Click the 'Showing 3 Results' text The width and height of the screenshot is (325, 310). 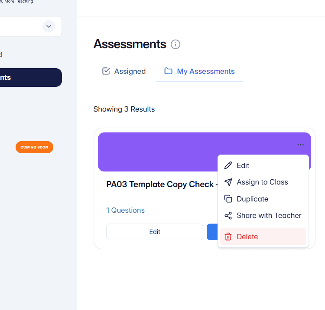[124, 109]
